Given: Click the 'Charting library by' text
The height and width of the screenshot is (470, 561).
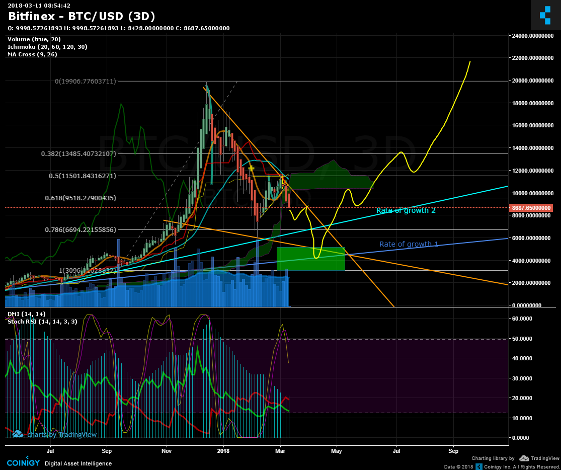Looking at the screenshot, I should pyautogui.click(x=493, y=458).
